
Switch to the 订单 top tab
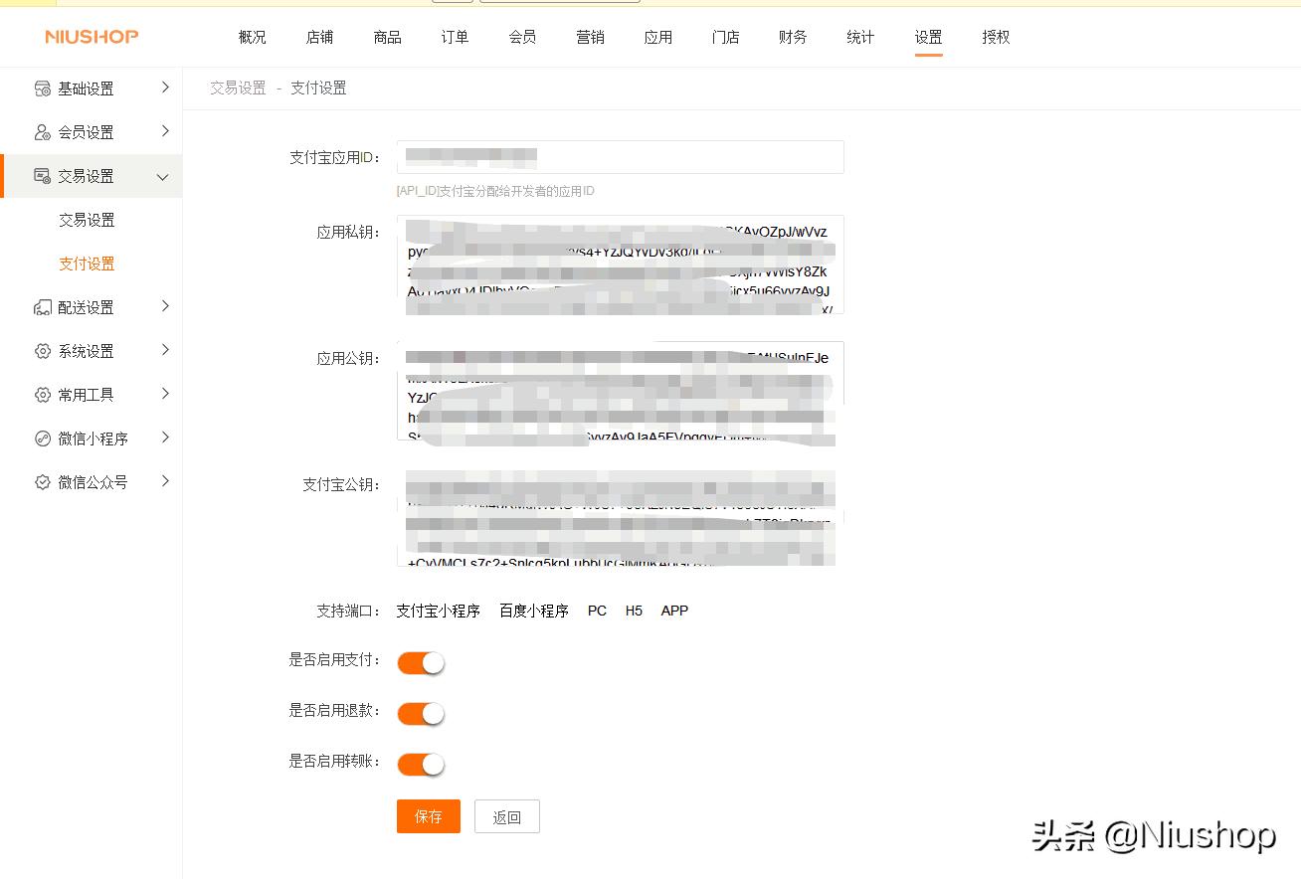454,37
